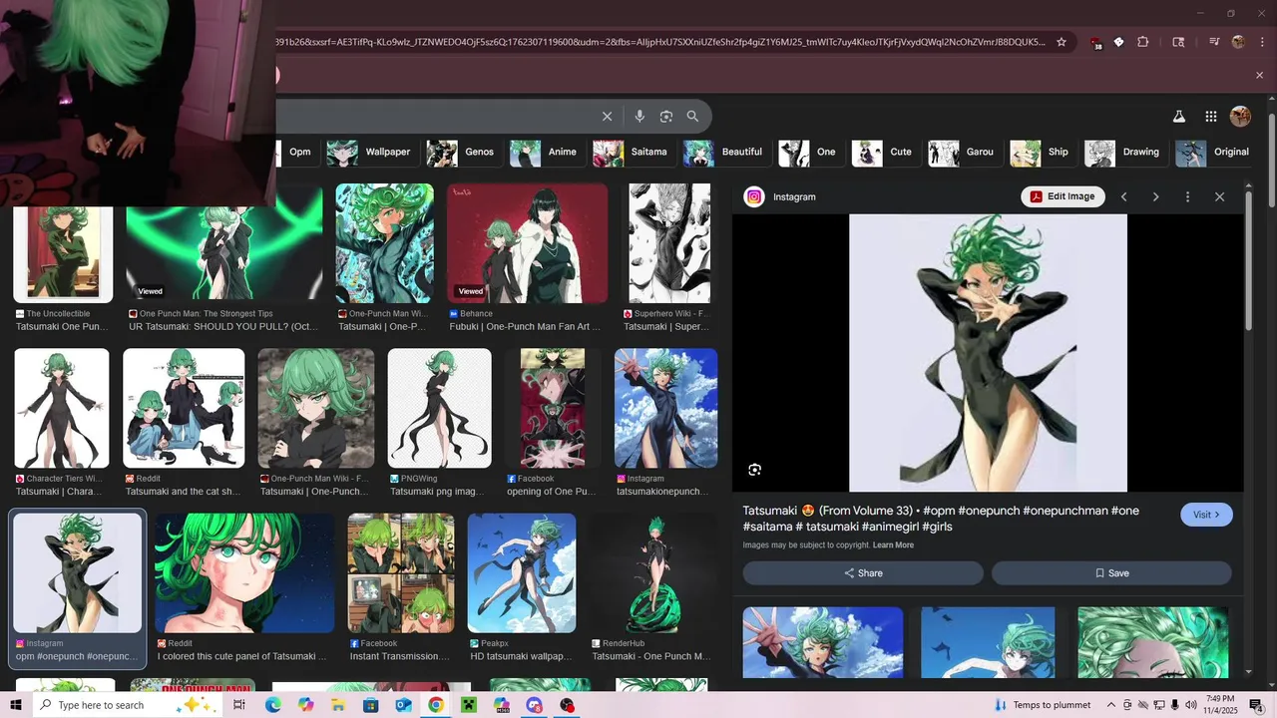
Task: Open the Temps to plummet weather widget
Action: click(1042, 705)
